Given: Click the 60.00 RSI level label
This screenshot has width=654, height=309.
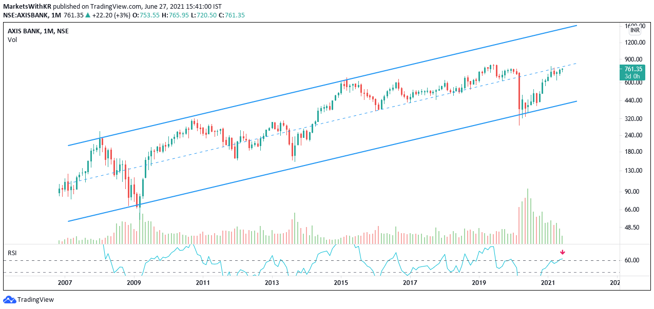Looking at the screenshot, I should [x=631, y=260].
